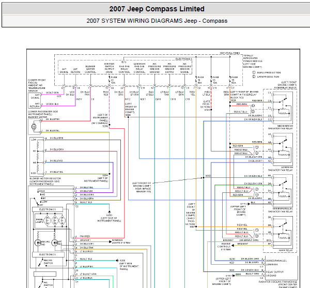Click "IGNITION SWITCH OUTPUT (RUN)" label
Screen dimensions: 310x288
110,68
